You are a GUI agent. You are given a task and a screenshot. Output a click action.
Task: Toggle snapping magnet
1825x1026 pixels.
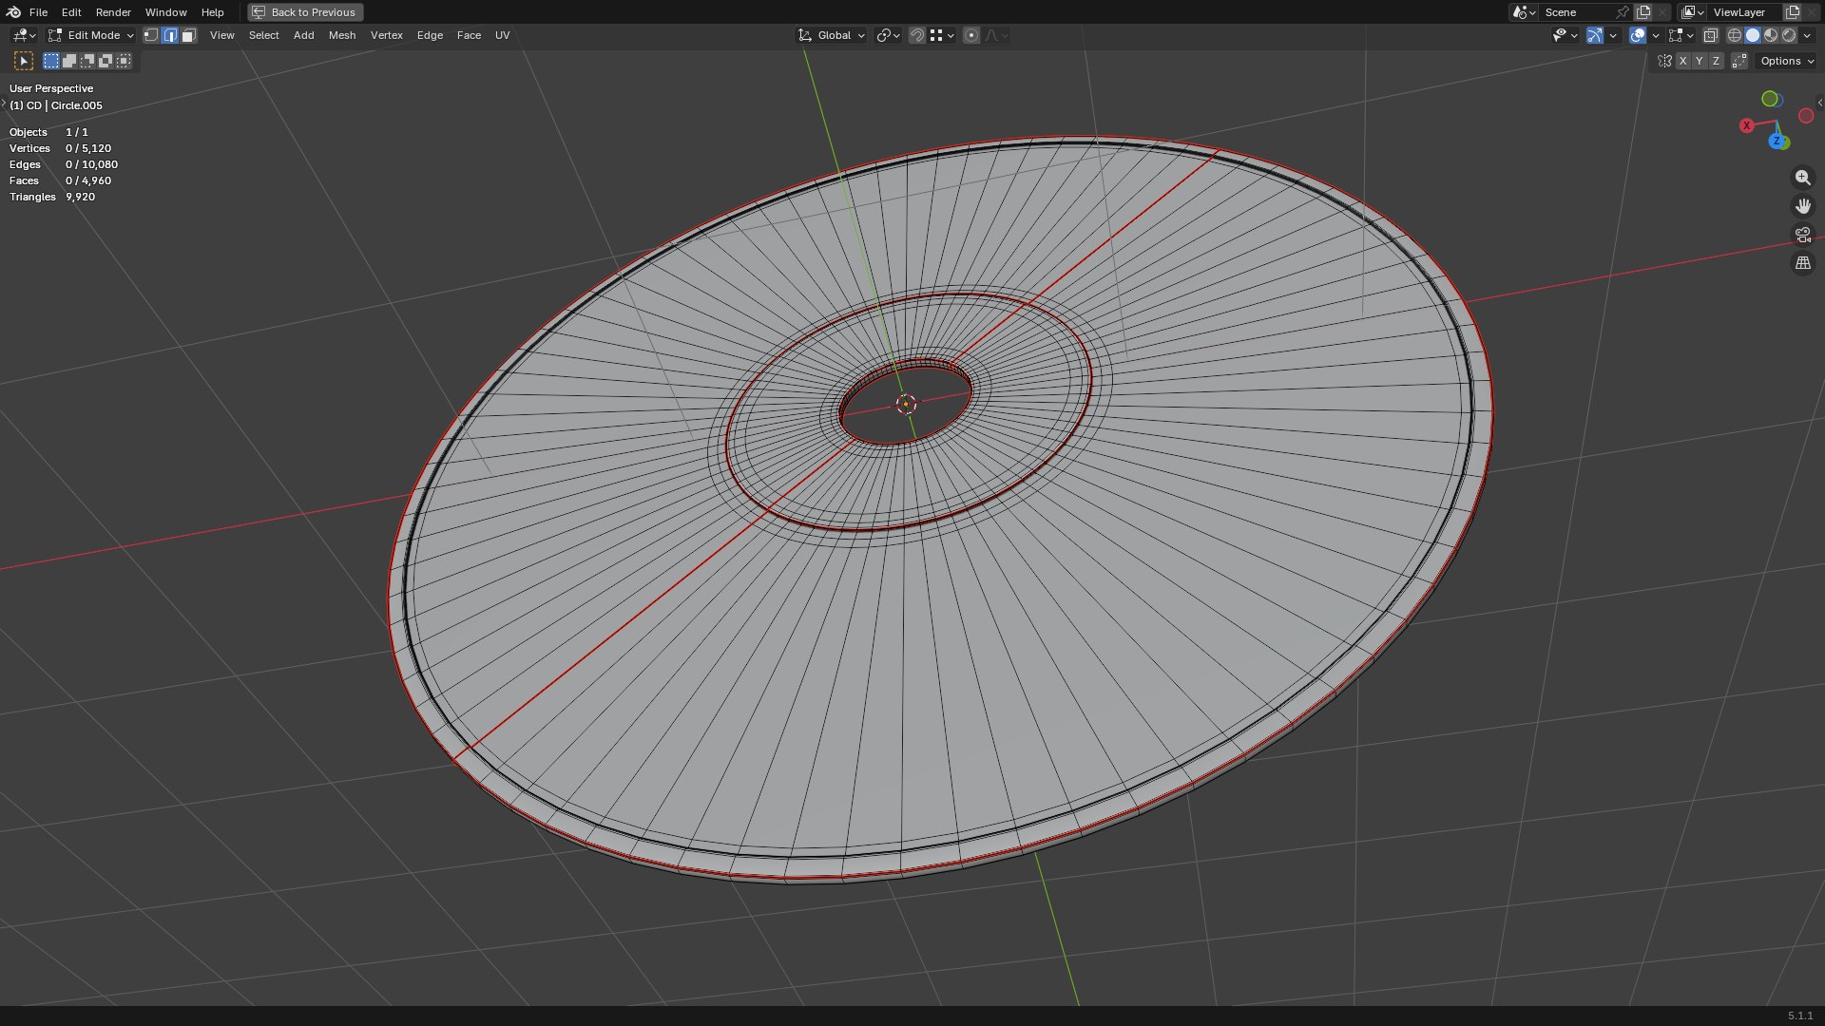pos(917,35)
